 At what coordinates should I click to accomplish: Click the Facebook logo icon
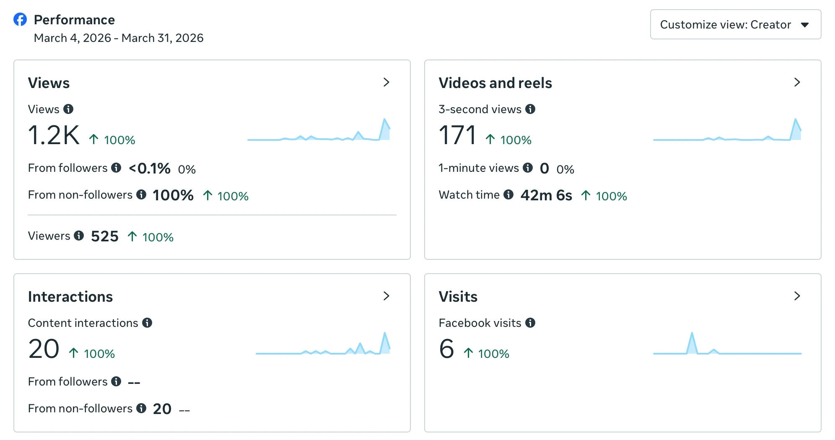tap(20, 19)
